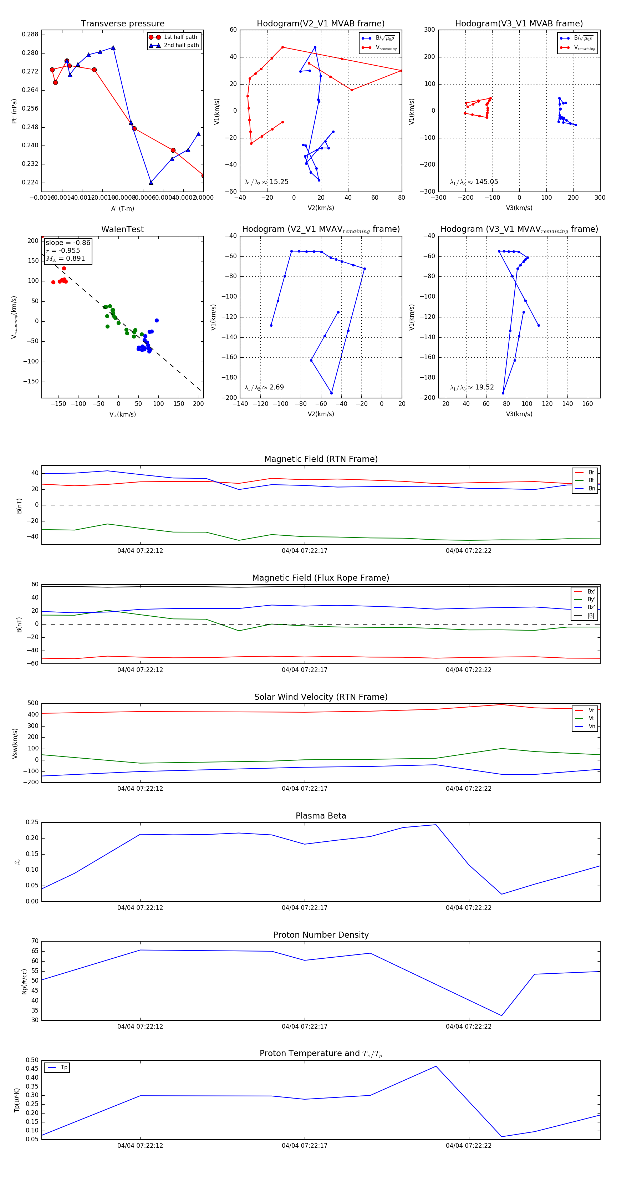642x1177 pixels.
Task: Click the 'M_A = 0.891' annotation
Action: [65, 259]
